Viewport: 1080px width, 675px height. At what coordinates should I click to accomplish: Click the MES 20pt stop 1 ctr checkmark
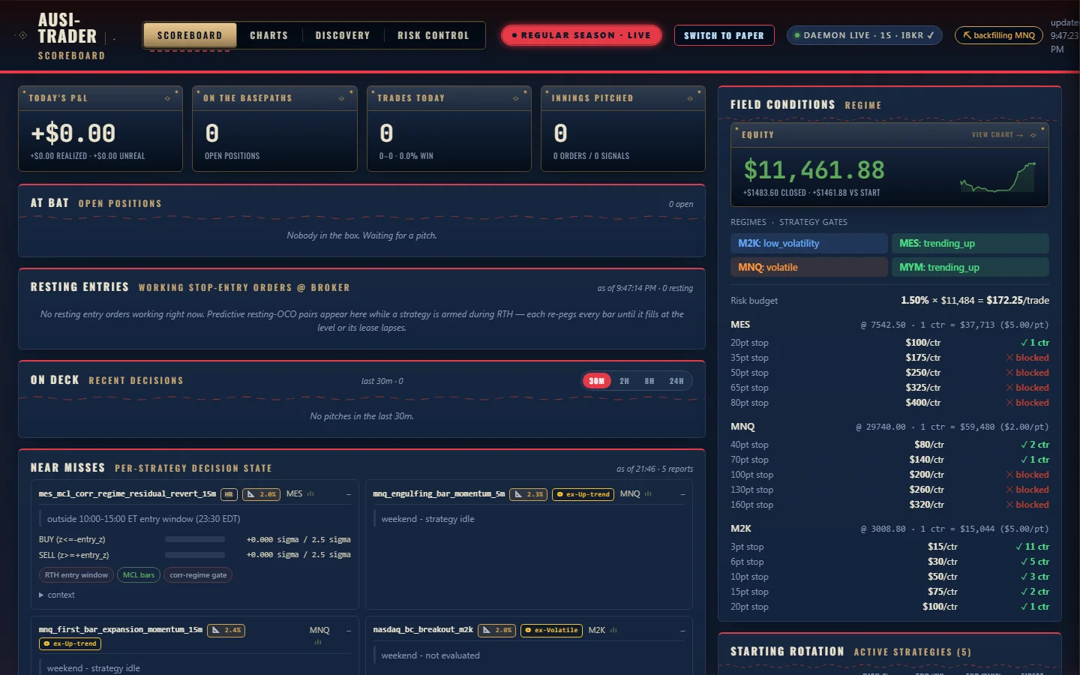[1035, 343]
